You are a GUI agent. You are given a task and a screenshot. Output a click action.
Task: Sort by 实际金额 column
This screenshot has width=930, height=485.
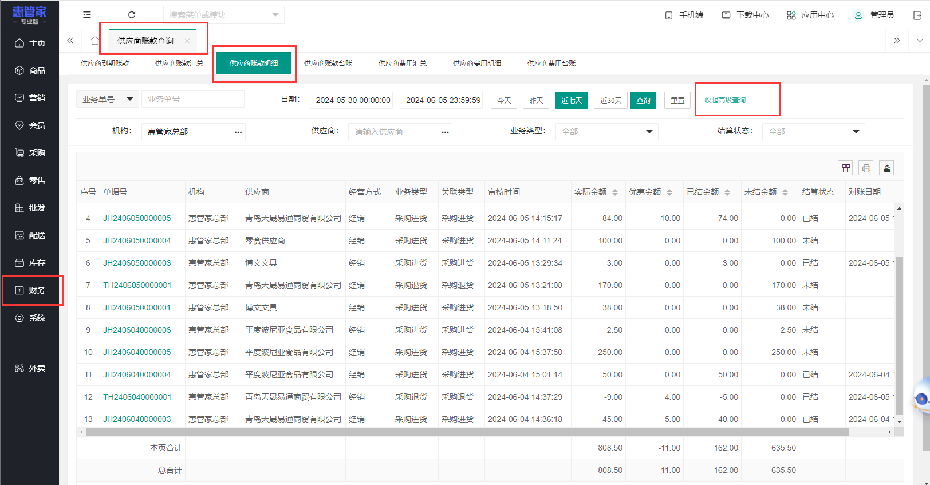point(614,192)
